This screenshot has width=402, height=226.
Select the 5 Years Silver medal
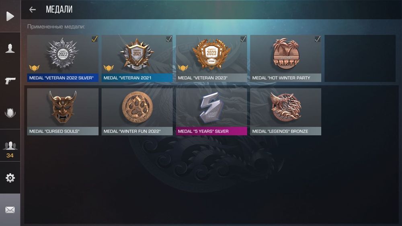point(211,112)
